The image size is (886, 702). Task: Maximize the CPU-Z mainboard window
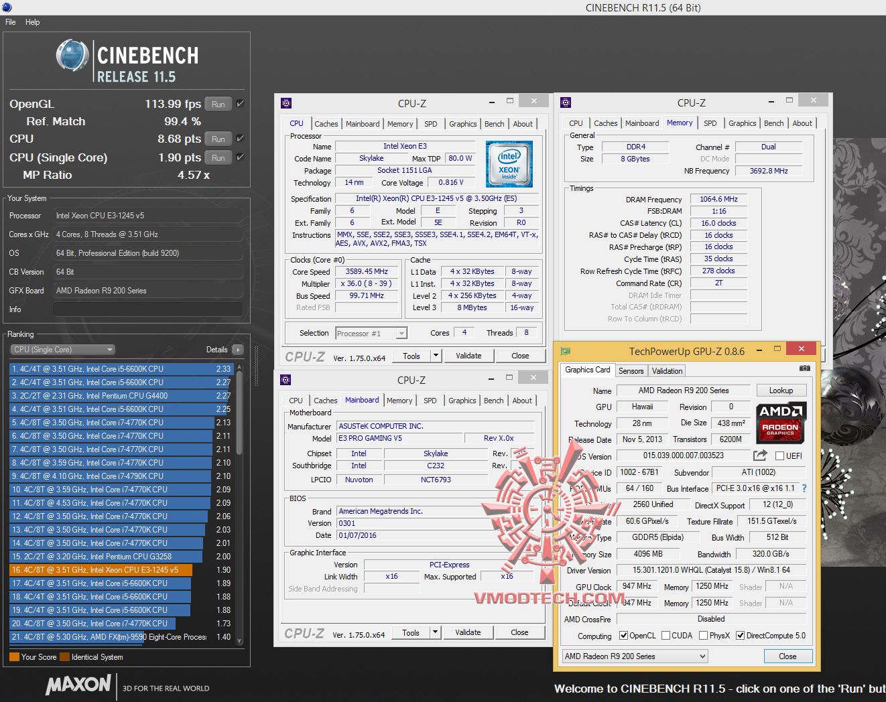(x=509, y=378)
